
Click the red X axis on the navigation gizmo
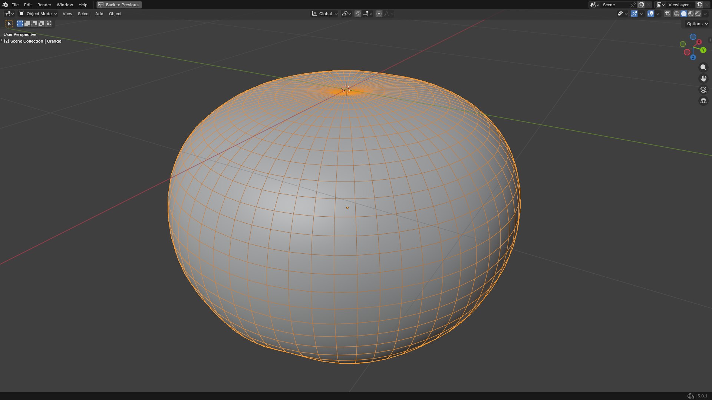[699, 42]
